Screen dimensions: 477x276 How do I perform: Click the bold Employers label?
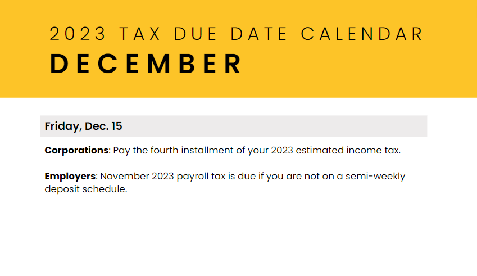pyautogui.click(x=70, y=176)
